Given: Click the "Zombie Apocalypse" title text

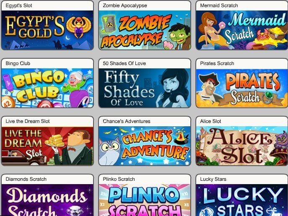Looking at the screenshot, I should click(125, 5).
